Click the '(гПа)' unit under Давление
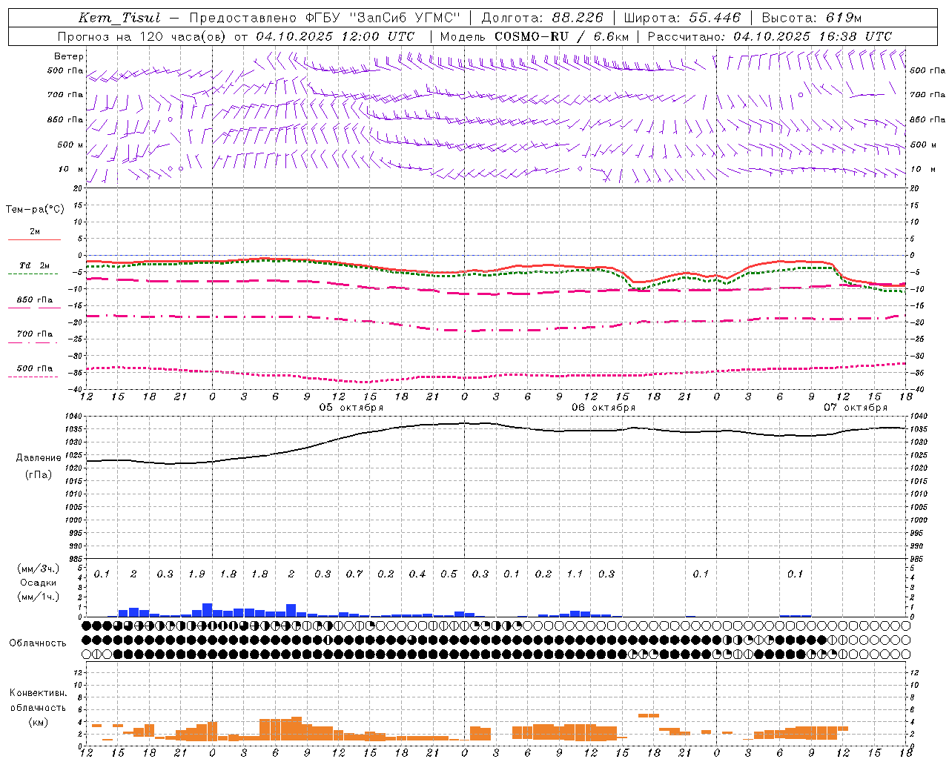The height and width of the screenshot is (759, 949). (39, 475)
